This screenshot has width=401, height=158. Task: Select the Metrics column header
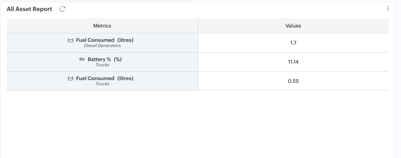(102, 26)
